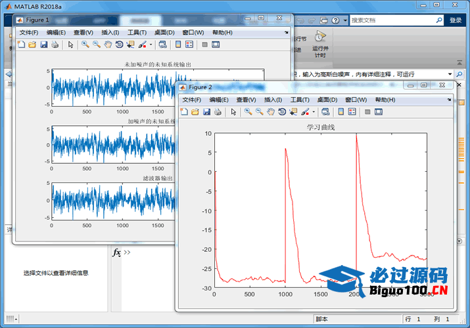Open 桌面(D) menu in Figure 1
Image resolution: width=470 pixels, height=328 pixels.
click(164, 33)
